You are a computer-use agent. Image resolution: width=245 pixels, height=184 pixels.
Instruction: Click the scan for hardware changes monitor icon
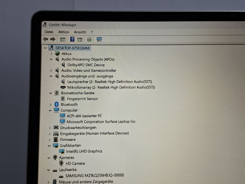(99, 39)
